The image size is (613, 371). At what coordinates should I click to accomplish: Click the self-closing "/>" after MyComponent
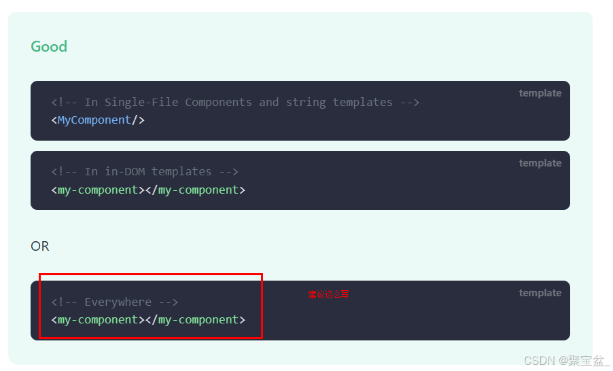click(x=138, y=120)
